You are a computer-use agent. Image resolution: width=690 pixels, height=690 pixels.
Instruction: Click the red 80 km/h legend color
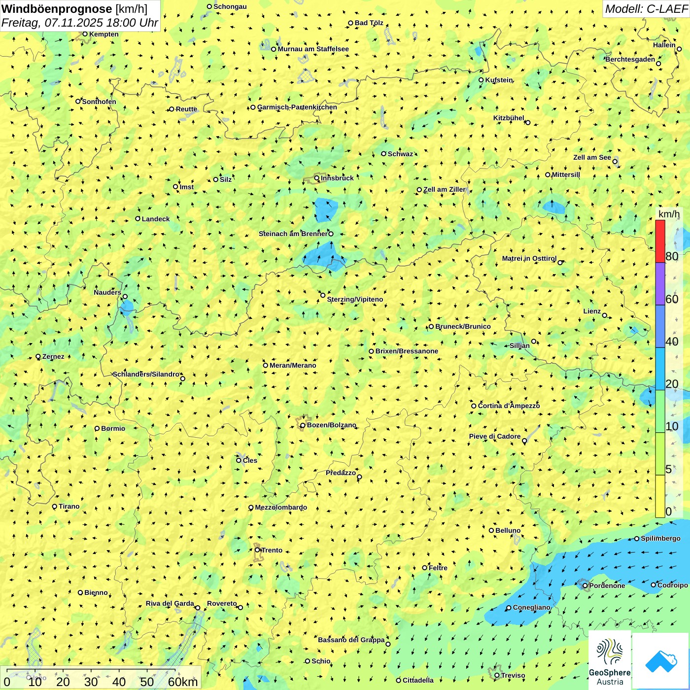(660, 241)
